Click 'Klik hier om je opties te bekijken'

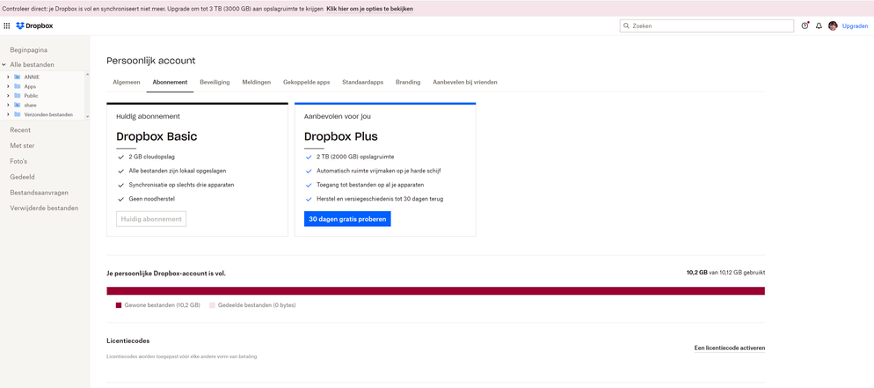(x=370, y=9)
